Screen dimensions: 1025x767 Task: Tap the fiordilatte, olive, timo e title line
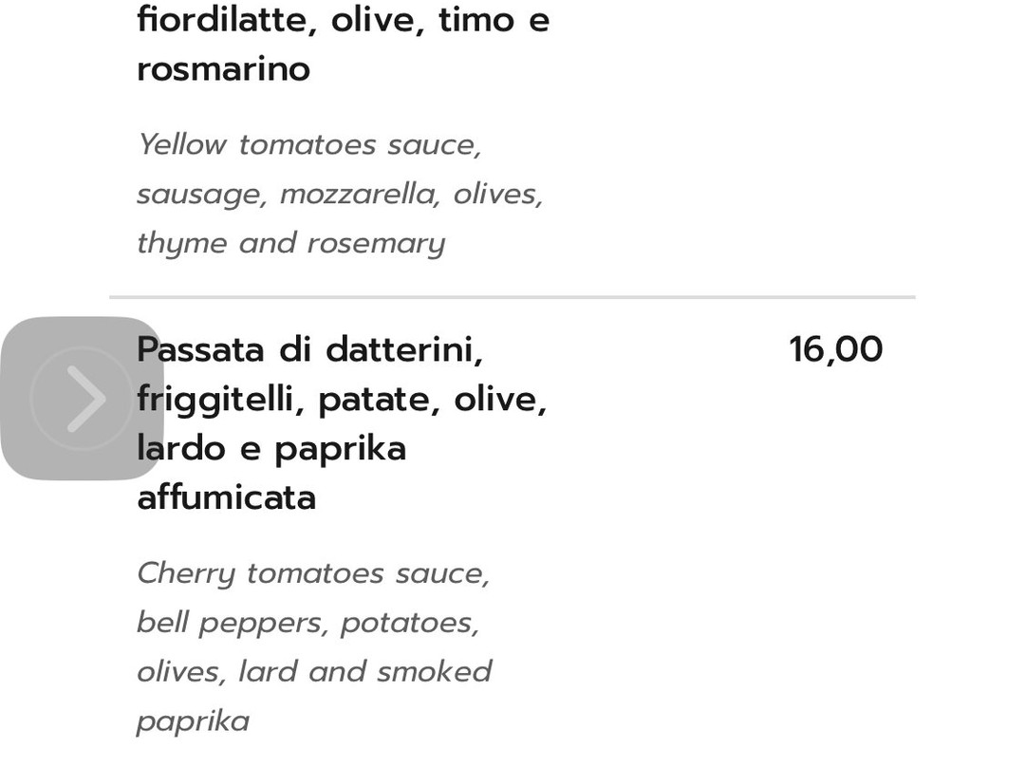pos(343,20)
